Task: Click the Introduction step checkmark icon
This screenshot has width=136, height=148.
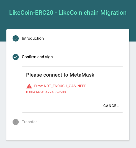Action: coord(16,38)
